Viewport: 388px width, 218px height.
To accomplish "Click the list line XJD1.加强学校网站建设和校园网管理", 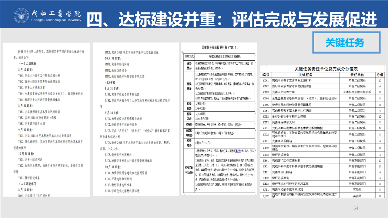I will pyautogui.click(x=126, y=173).
